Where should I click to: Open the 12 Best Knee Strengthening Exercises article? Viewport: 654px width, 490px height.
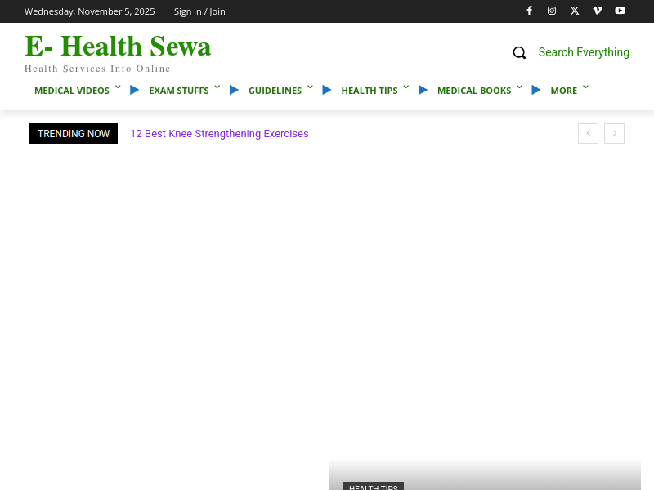pyautogui.click(x=219, y=133)
